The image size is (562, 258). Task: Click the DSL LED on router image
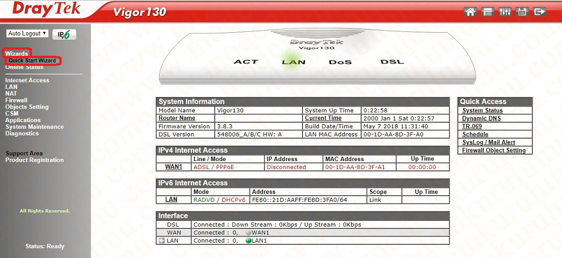tap(392, 62)
